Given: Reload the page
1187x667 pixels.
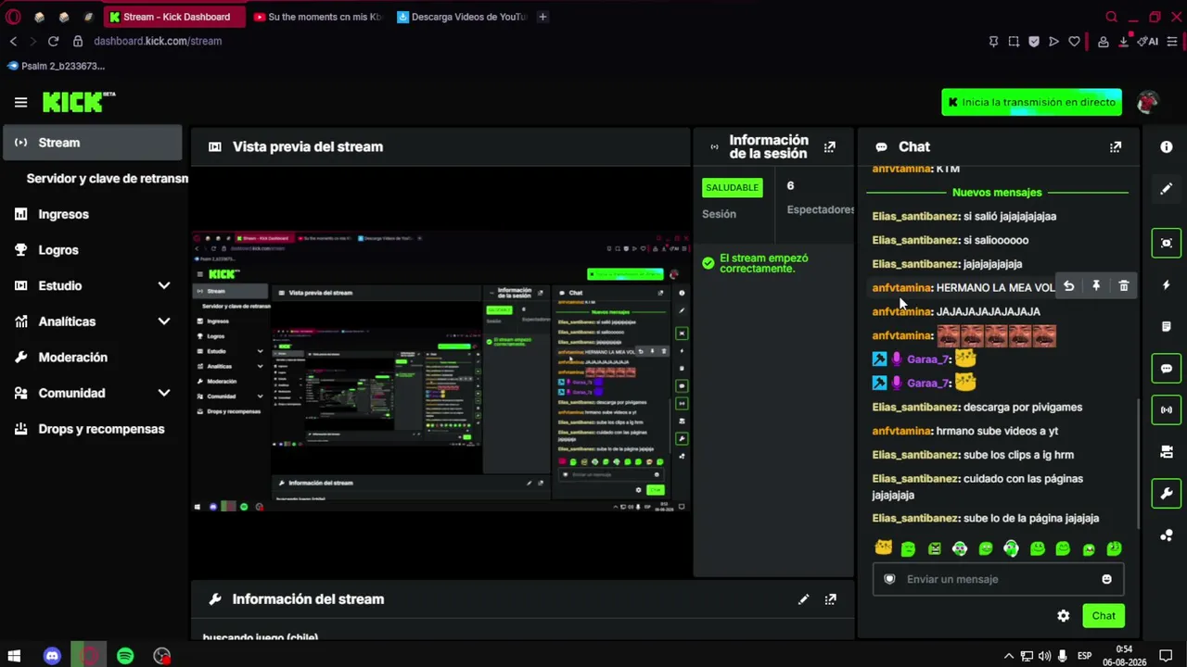Looking at the screenshot, I should tap(53, 41).
